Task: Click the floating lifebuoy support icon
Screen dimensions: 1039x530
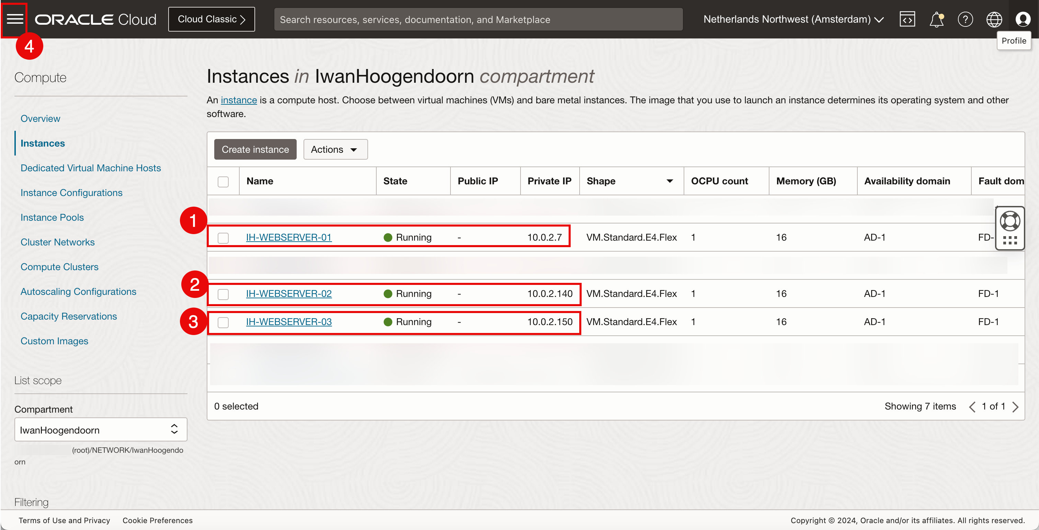Action: click(1010, 221)
